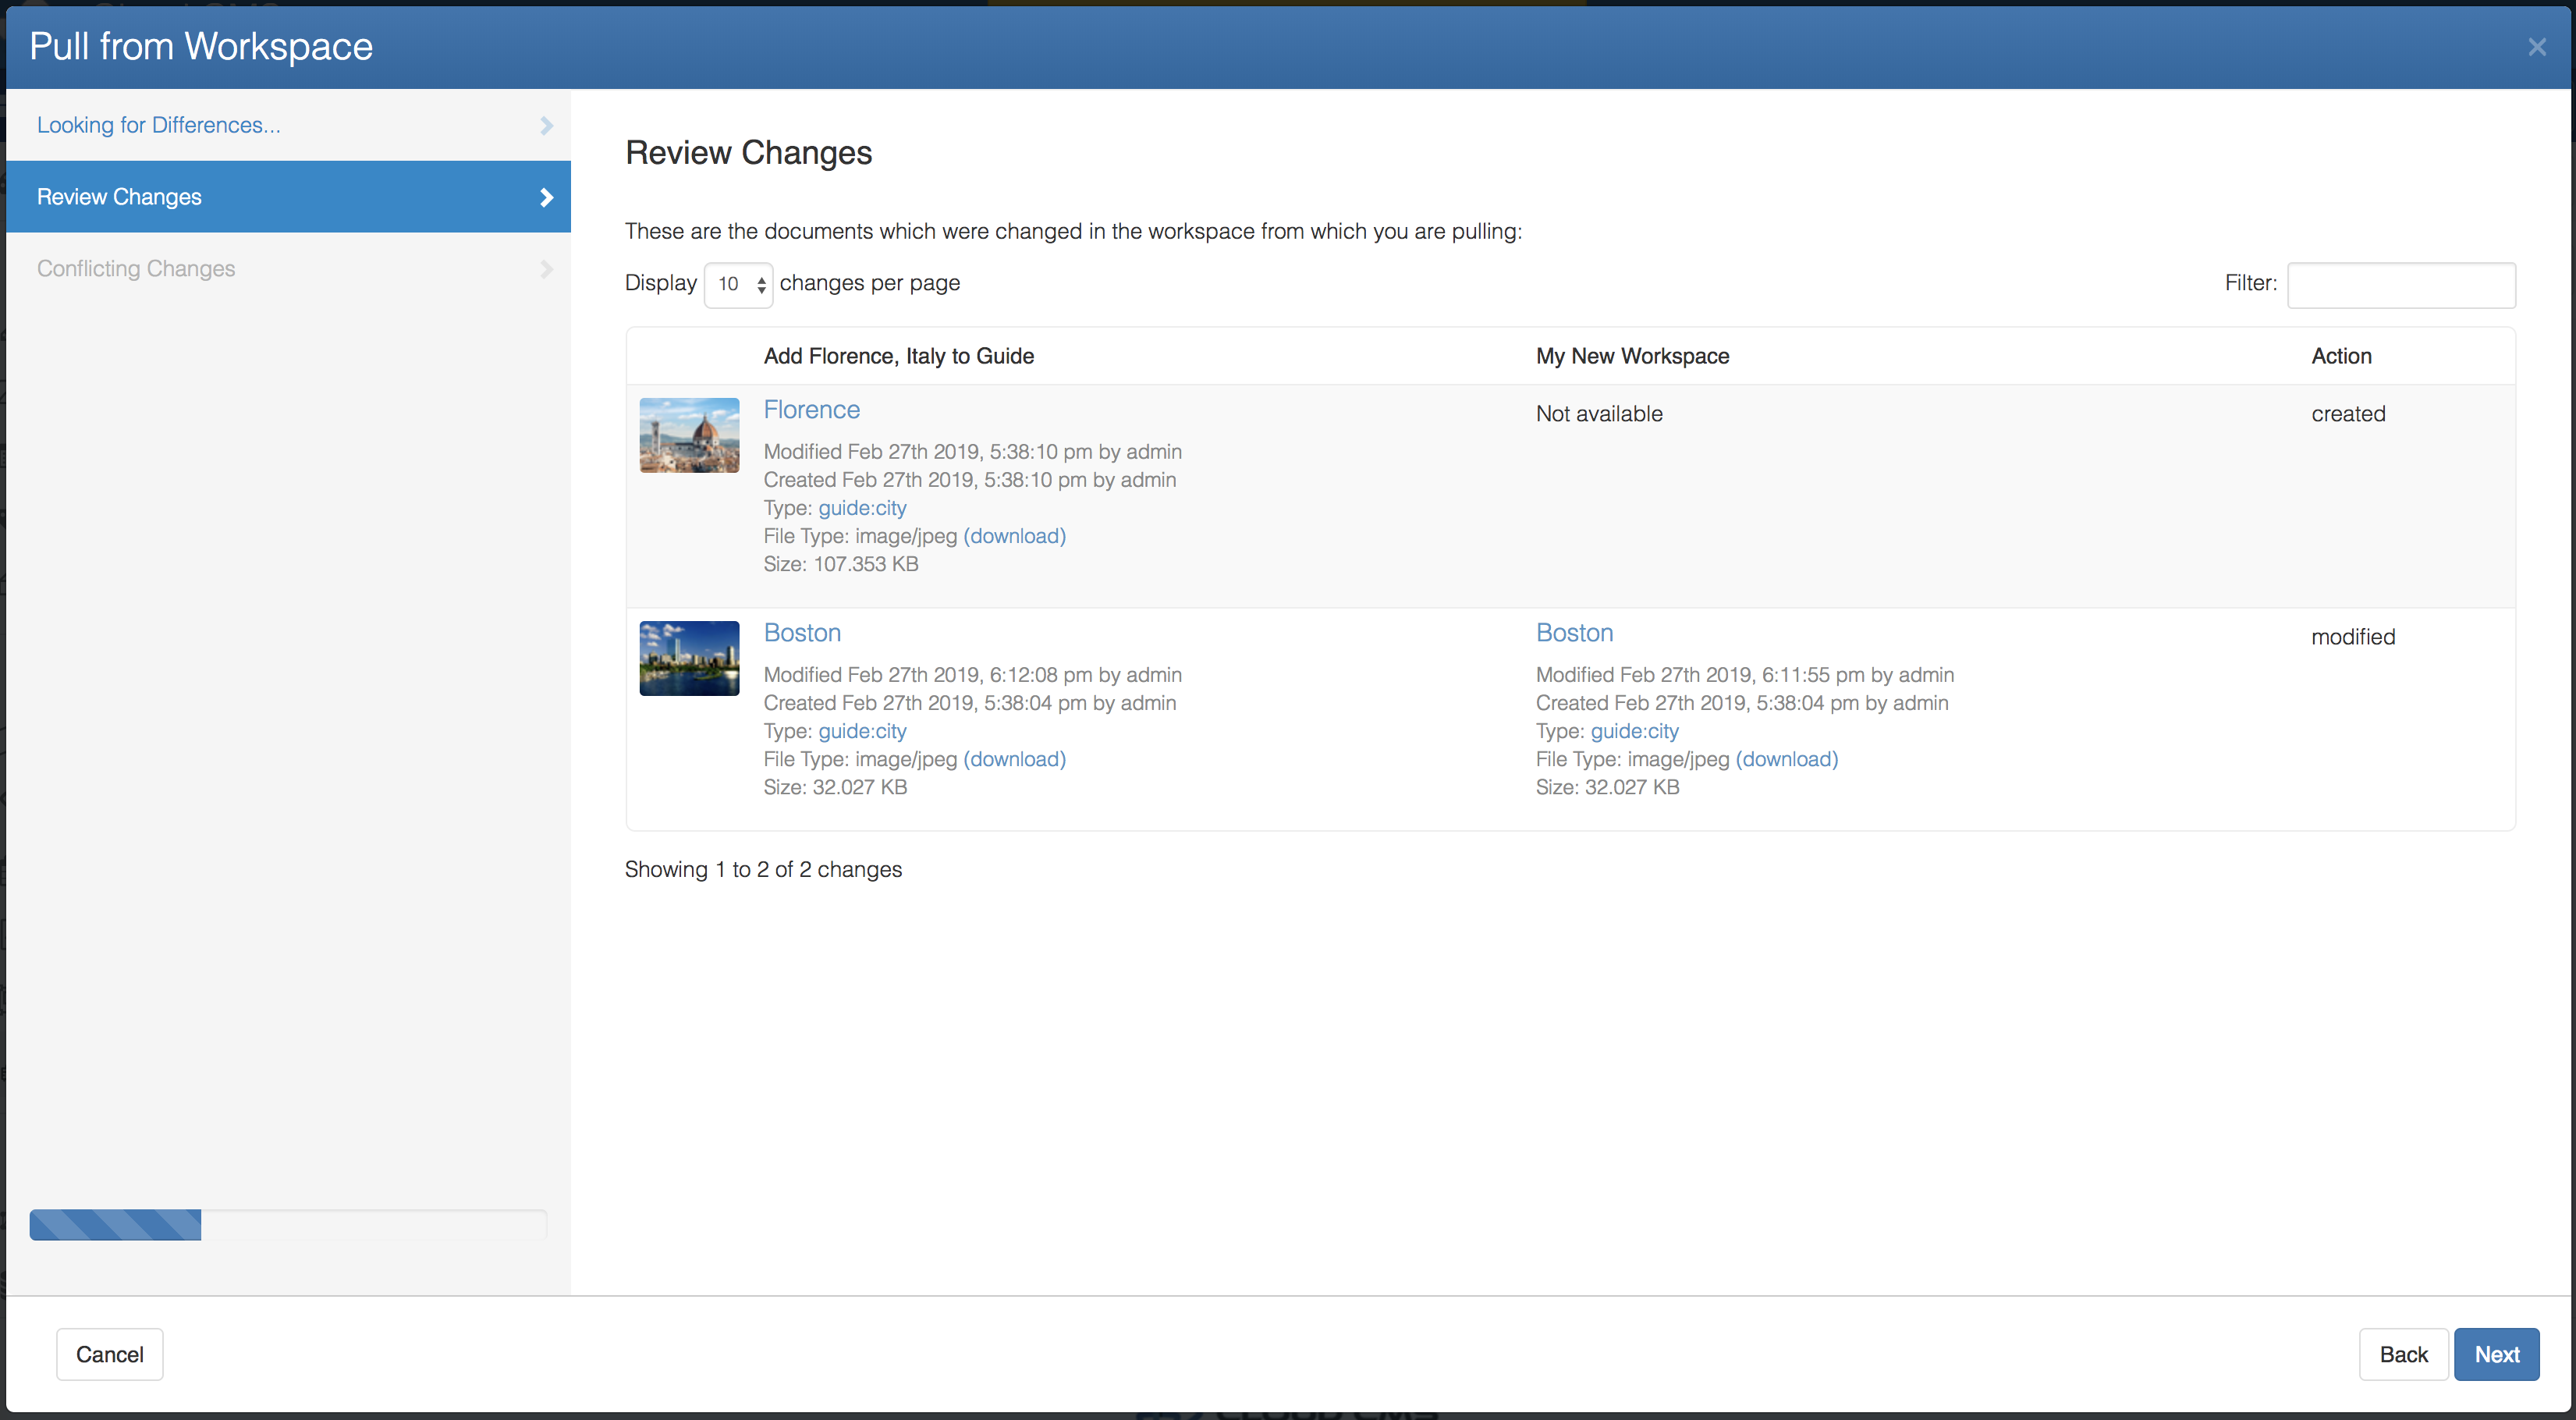Click the striped progress bar
This screenshot has width=2576, height=1420.
[x=115, y=1224]
